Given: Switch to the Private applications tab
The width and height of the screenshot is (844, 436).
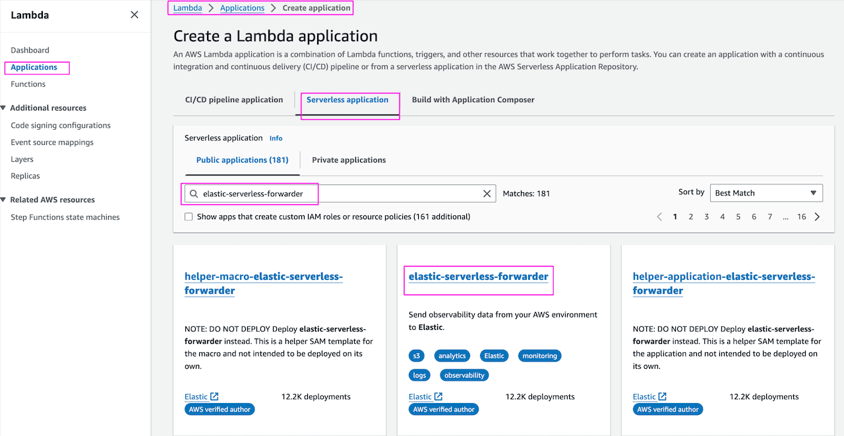Looking at the screenshot, I should 349,159.
